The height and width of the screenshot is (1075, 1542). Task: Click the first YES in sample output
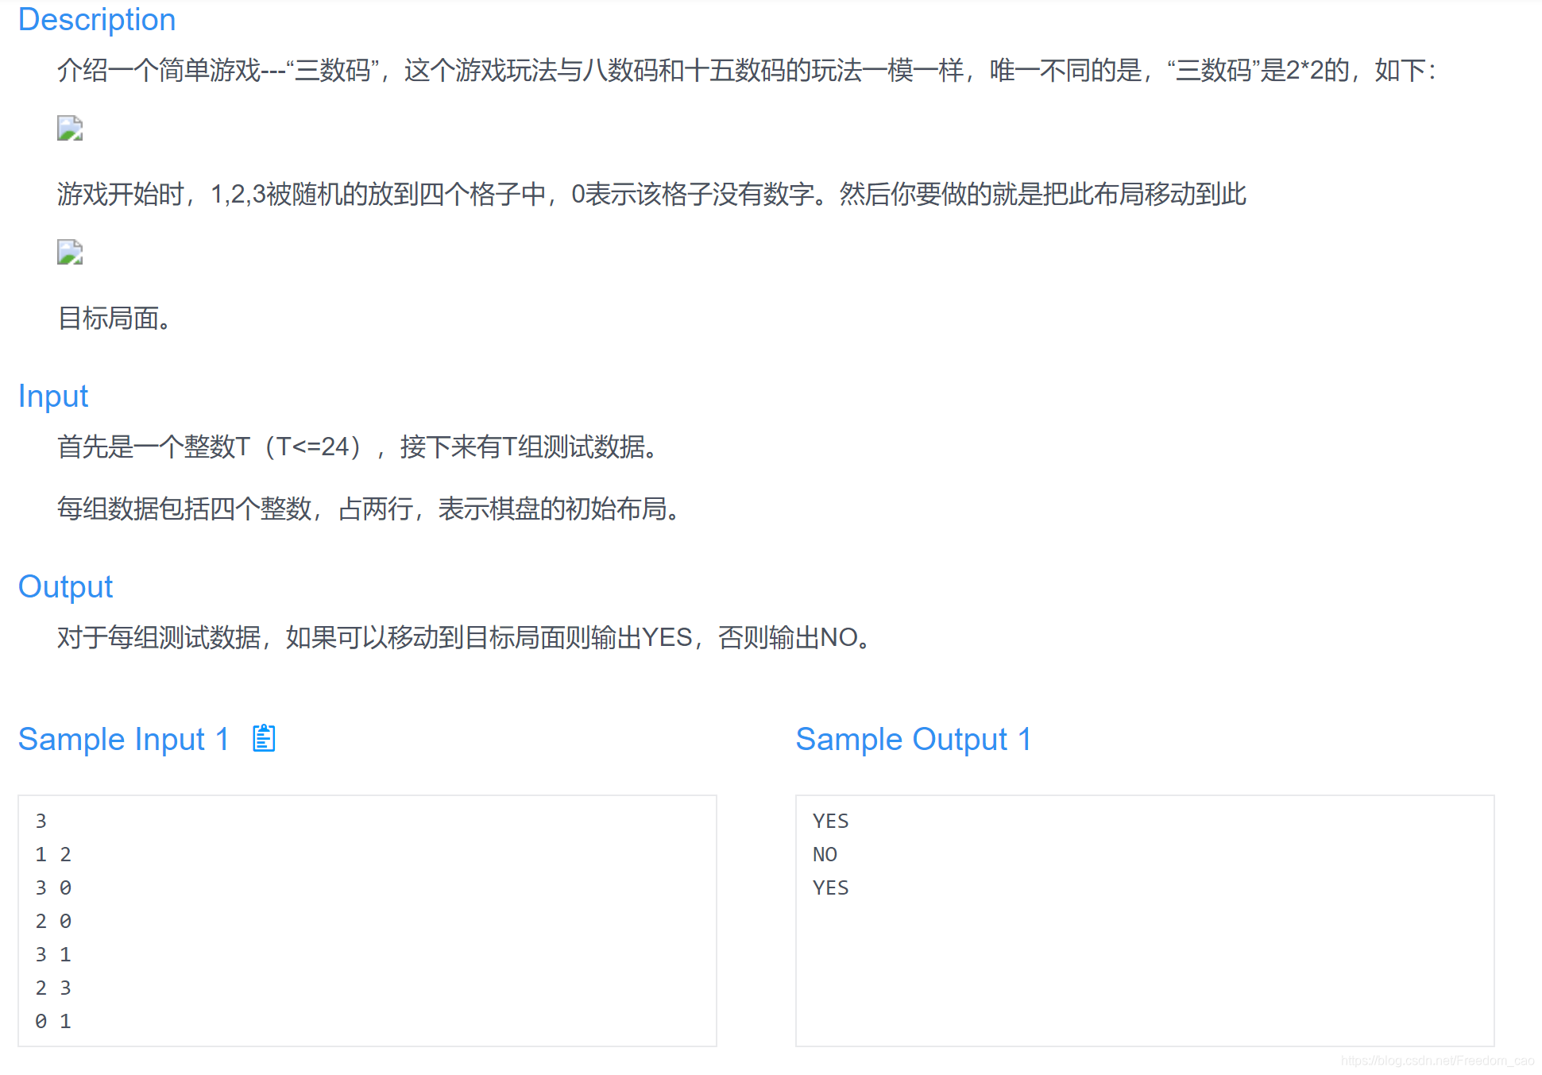tap(831, 821)
